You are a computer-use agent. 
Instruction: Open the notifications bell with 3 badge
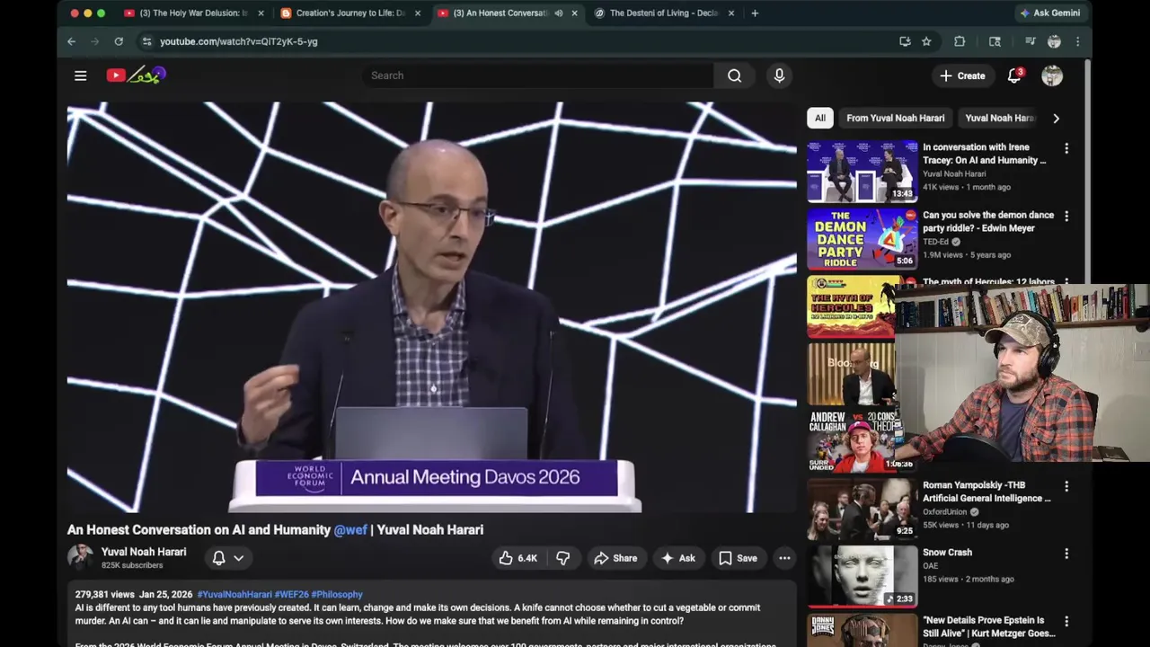pos(1014,75)
